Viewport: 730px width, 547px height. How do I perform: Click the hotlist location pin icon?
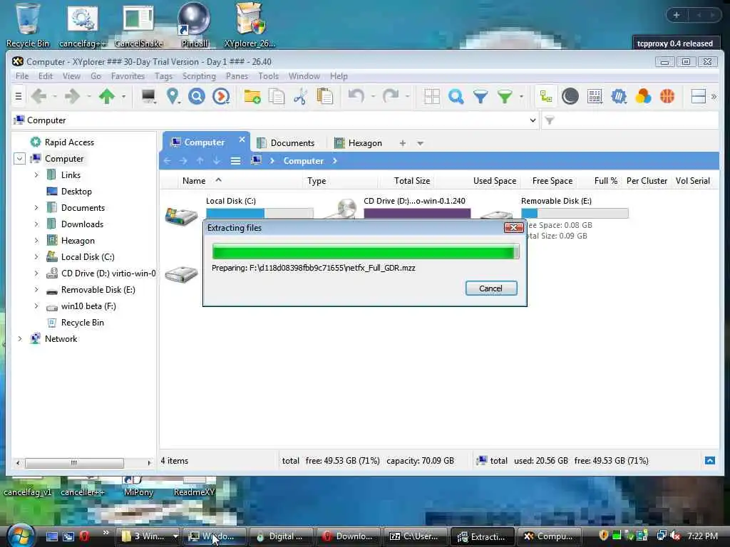click(x=173, y=96)
